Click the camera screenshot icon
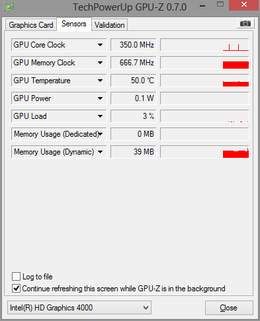This screenshot has height=321, width=260. (x=245, y=23)
